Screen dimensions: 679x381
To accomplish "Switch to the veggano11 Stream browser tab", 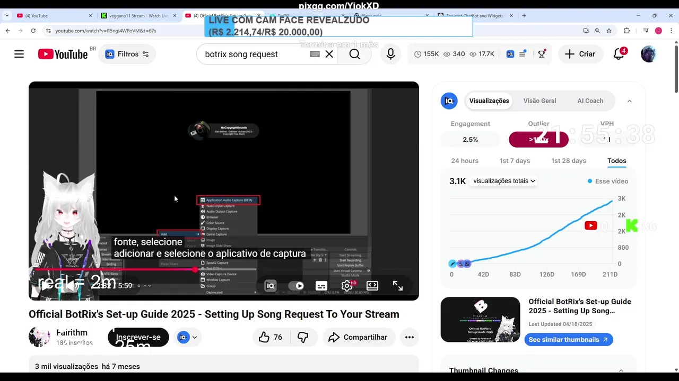I will pos(140,16).
